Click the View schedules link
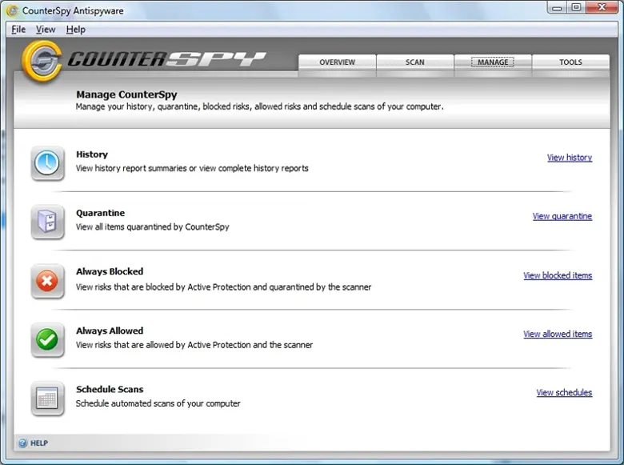 tap(564, 392)
